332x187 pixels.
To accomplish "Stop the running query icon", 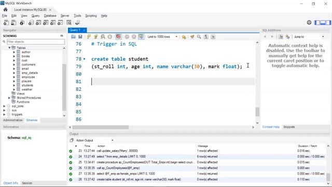I will [109, 37].
